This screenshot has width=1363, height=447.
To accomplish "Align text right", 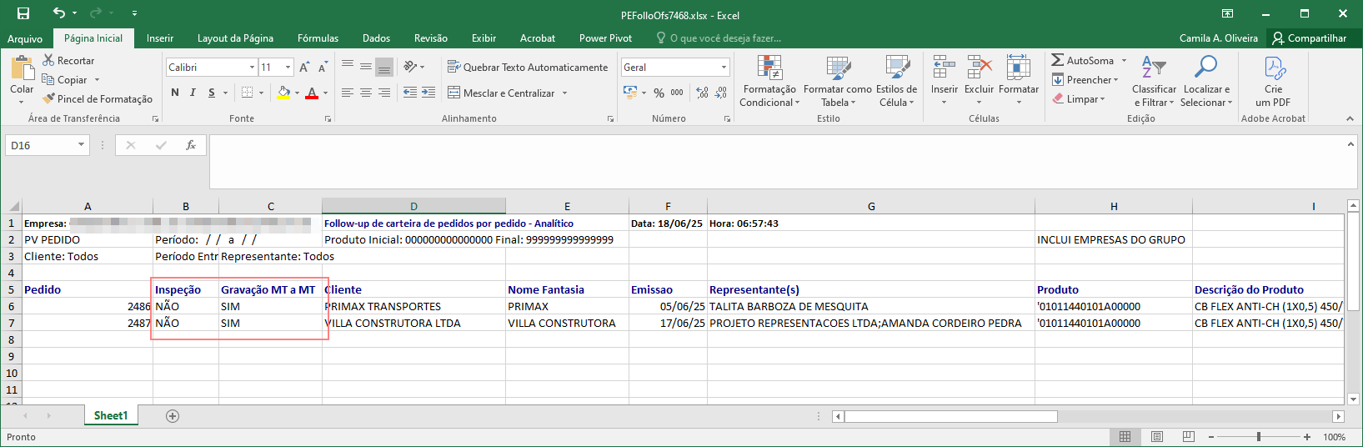I will 384,93.
